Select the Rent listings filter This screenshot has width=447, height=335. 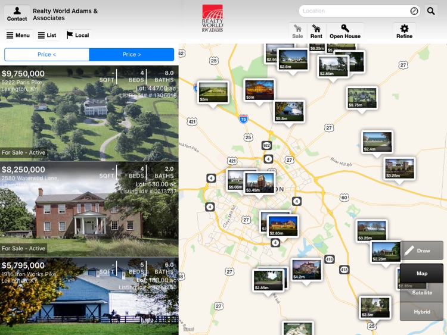[x=316, y=32]
